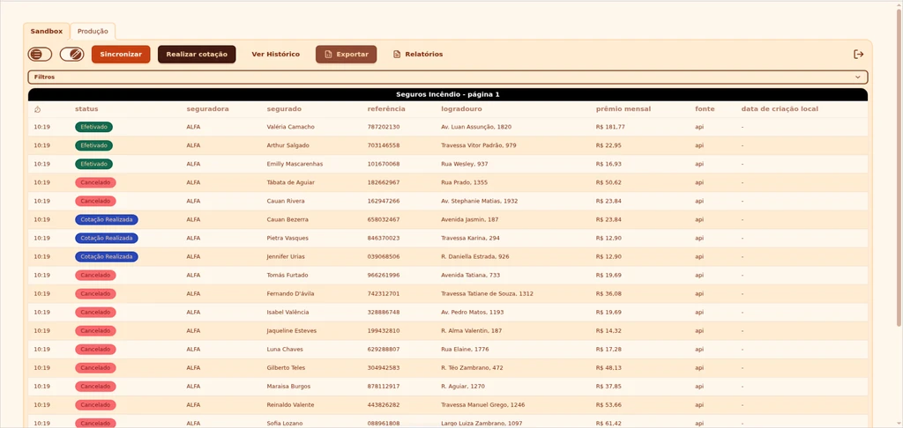
Task: Toggle the striped-circle switch
Action: click(72, 54)
